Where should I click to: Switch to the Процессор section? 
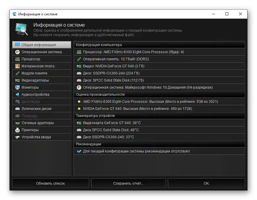coord(42,59)
